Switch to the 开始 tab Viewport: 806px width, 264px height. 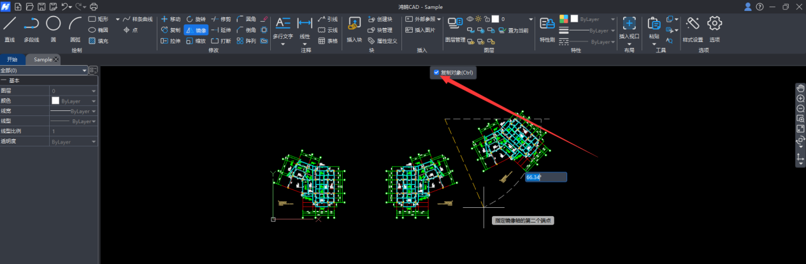[12, 59]
